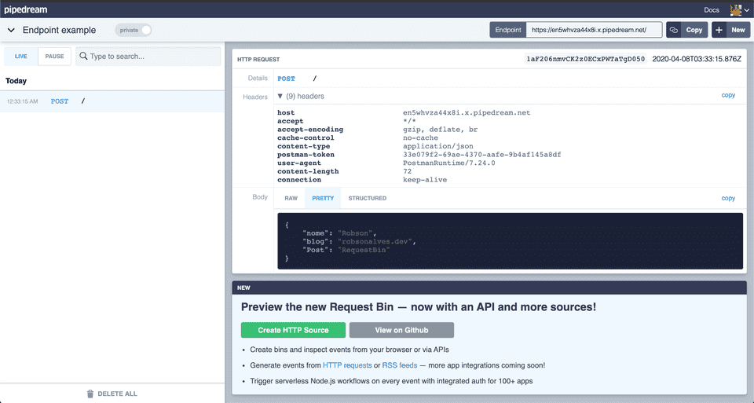Viewport: 754px width, 403px height.
Task: Select the PRETTY body tab
Action: point(323,198)
